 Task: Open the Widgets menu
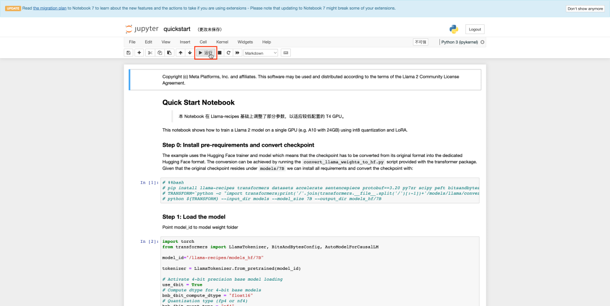[245, 42]
